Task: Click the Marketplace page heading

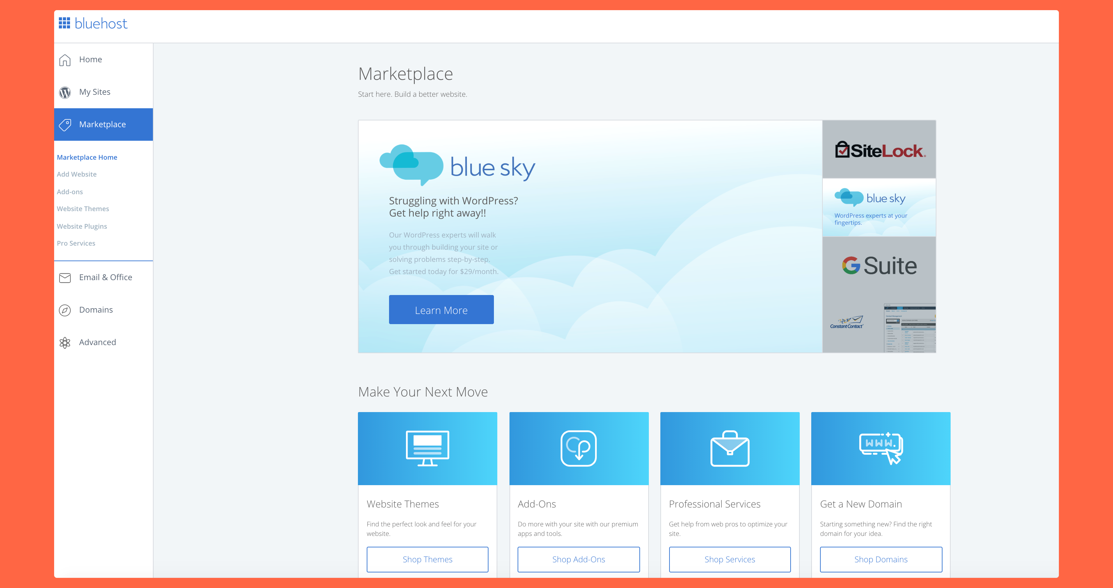Action: 405,74
